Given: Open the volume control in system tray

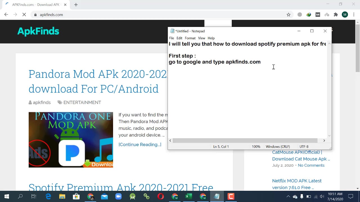Looking at the screenshot, I should [x=322, y=196].
